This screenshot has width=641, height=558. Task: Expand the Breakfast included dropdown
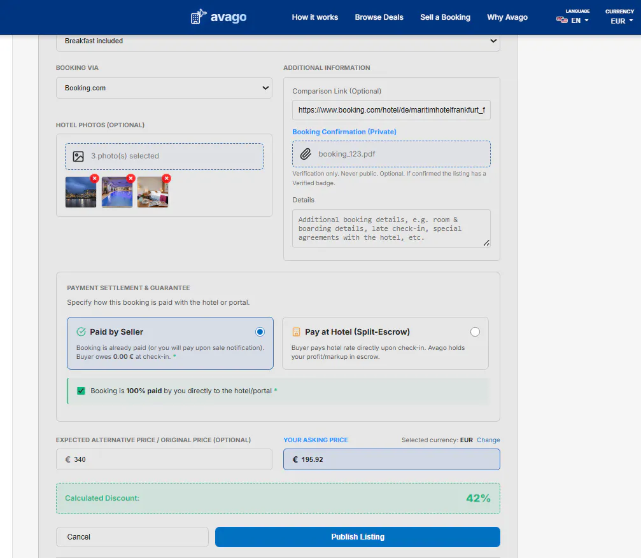[278, 41]
